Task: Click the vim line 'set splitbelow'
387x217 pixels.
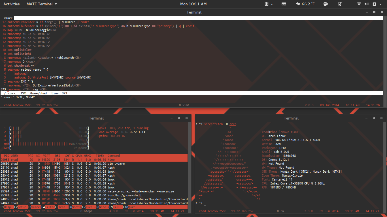Action: tap(20, 50)
